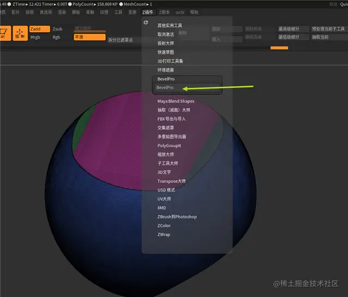Viewport: 348px width, 297px height.
Task: Expand the 子工具大师 section
Action: click(x=167, y=163)
